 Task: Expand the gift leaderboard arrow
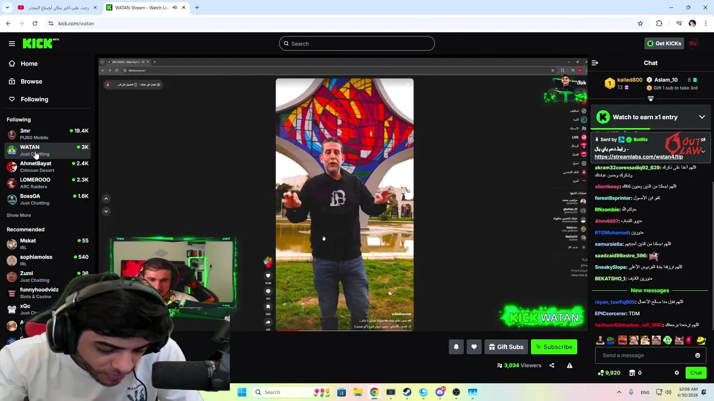coord(650,99)
